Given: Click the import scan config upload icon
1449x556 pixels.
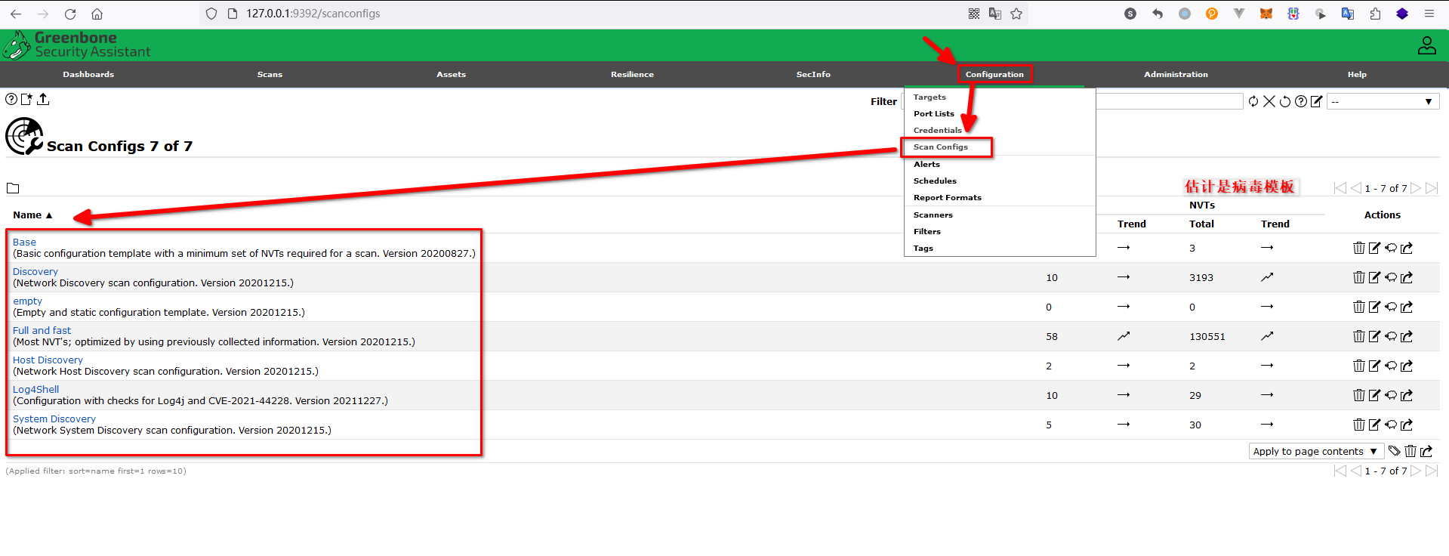Looking at the screenshot, I should pyautogui.click(x=43, y=100).
